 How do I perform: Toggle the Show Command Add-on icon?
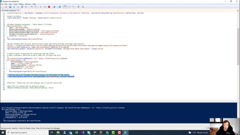coord(82,7)
